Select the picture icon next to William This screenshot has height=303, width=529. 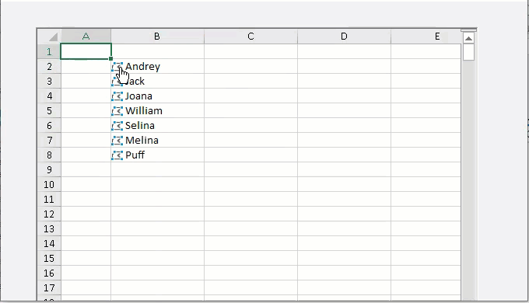pyautogui.click(x=117, y=111)
